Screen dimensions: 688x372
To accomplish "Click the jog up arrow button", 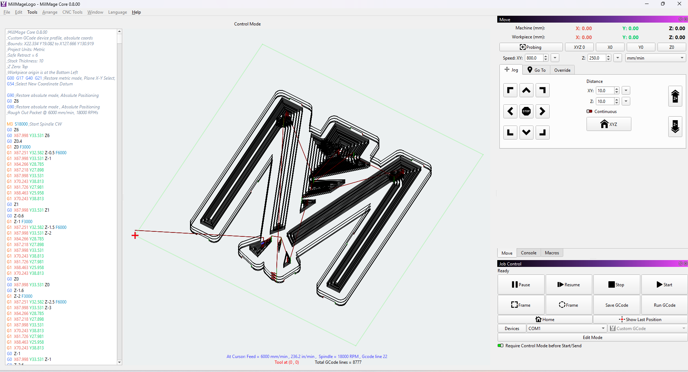I will click(526, 90).
